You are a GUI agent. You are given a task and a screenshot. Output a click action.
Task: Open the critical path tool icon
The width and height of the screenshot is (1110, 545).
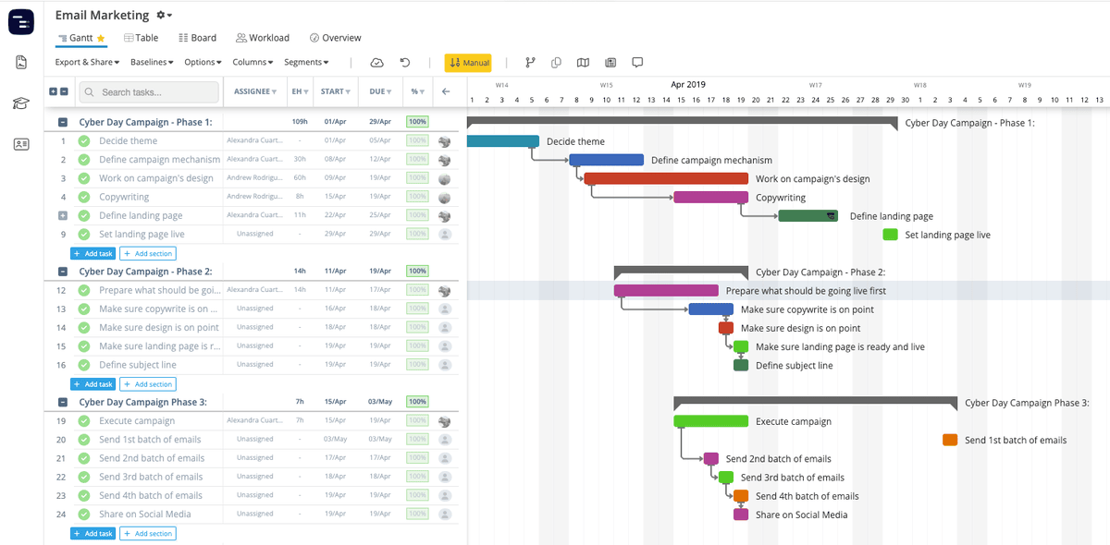530,62
